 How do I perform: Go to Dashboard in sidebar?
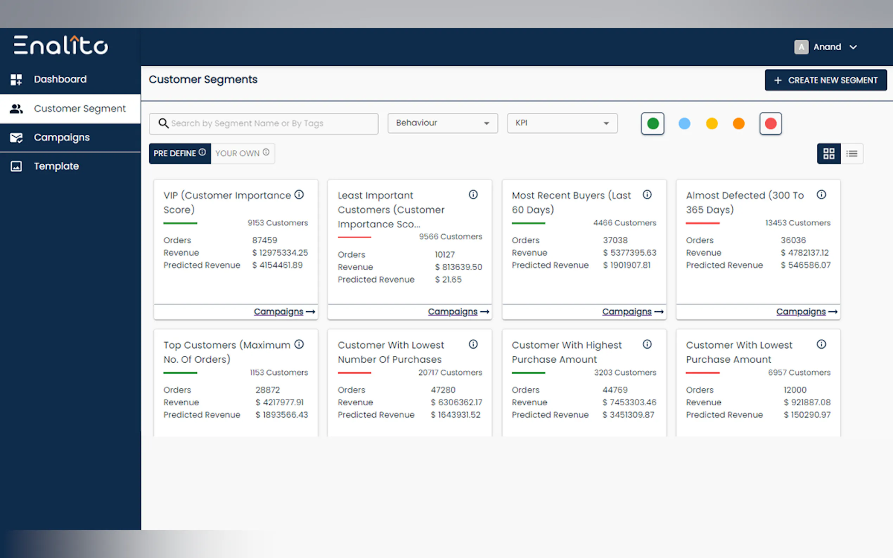click(x=70, y=79)
